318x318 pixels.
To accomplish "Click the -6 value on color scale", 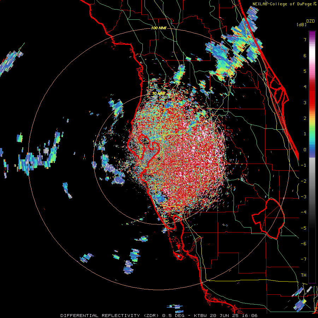I will [x=304, y=244].
